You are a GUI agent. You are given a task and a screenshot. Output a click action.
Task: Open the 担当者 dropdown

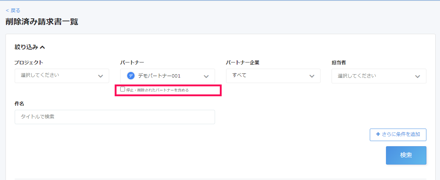pos(379,76)
